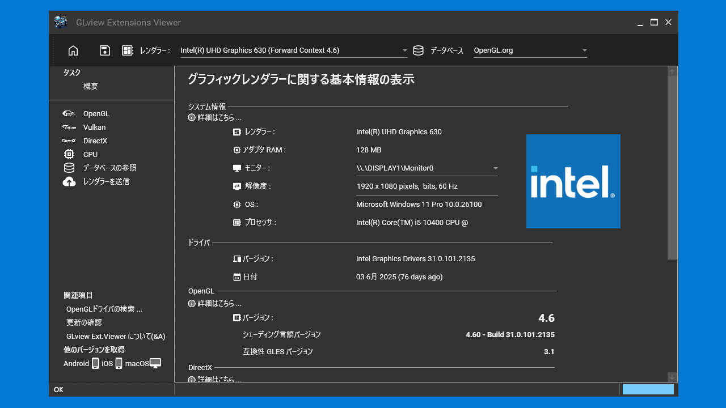Click the GLES version 3.1 value
Image resolution: width=726 pixels, height=408 pixels.
pyautogui.click(x=549, y=351)
